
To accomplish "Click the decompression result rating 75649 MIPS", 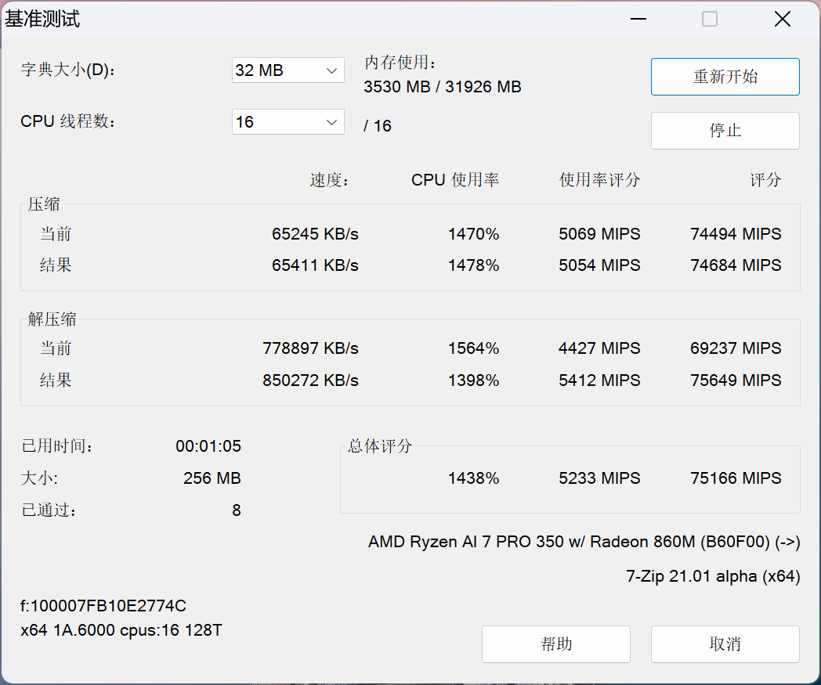I will [736, 380].
